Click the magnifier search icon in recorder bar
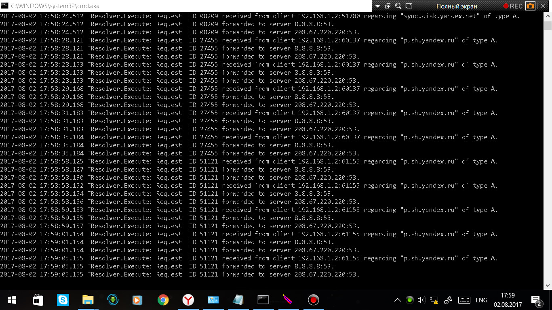The height and width of the screenshot is (310, 552). 398,6
